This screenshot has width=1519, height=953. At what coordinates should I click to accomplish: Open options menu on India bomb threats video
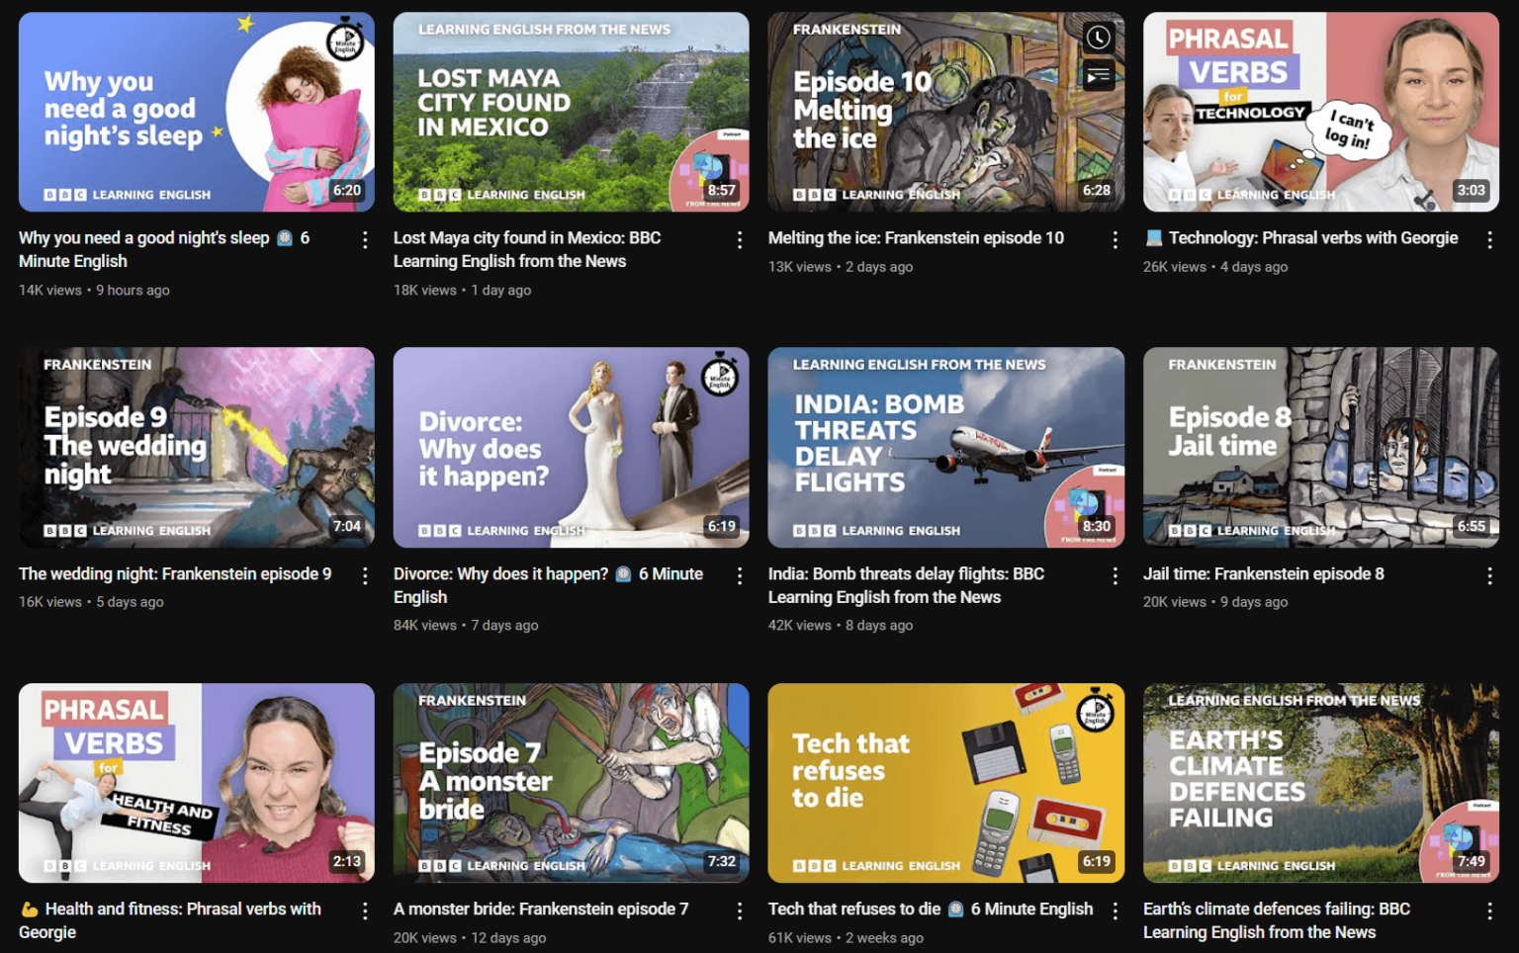pyautogui.click(x=1115, y=574)
